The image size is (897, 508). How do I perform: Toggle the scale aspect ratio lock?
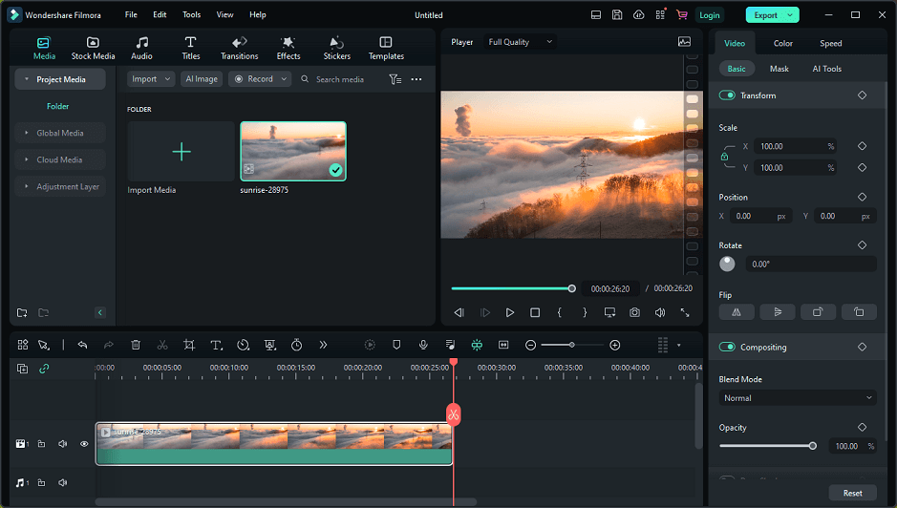[x=724, y=157]
